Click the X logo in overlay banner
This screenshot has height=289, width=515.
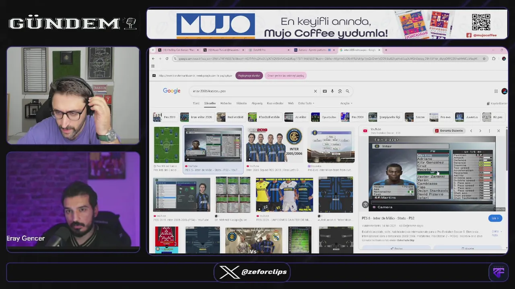[229, 272]
